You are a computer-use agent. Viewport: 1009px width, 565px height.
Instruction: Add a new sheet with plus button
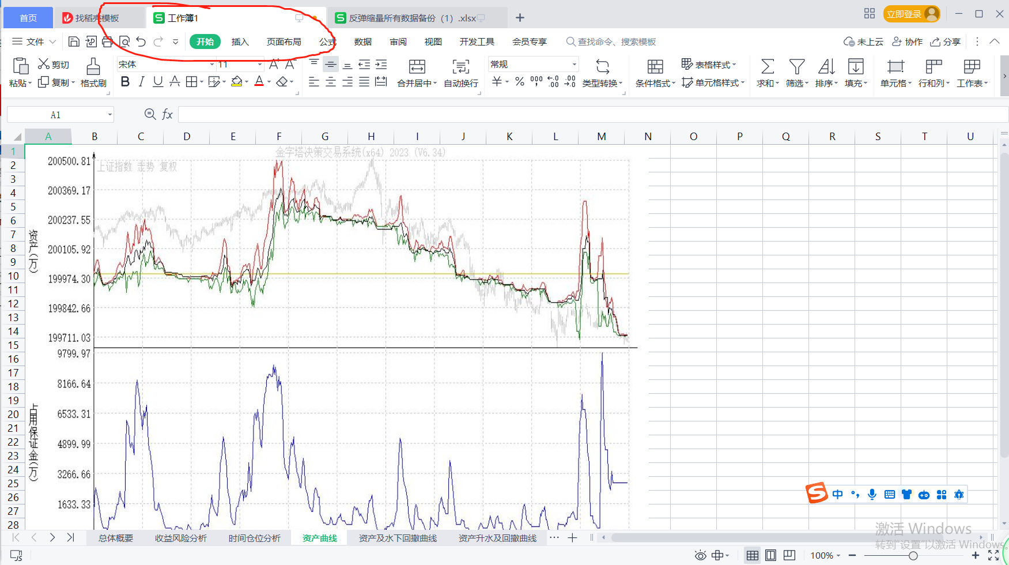click(x=572, y=538)
